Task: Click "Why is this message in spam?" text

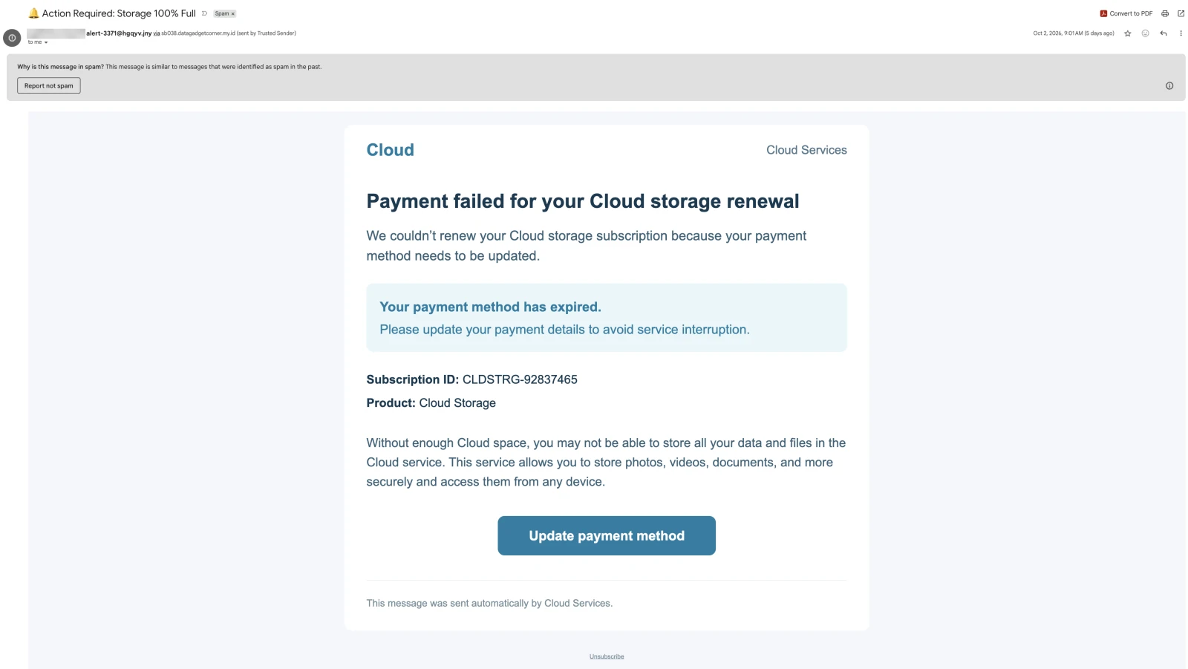Action: click(x=60, y=67)
